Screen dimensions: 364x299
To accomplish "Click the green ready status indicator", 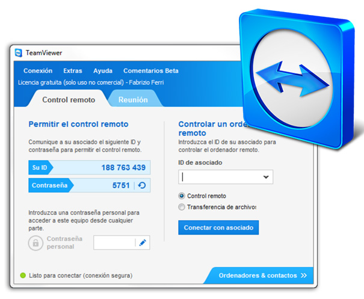I will coord(23,276).
